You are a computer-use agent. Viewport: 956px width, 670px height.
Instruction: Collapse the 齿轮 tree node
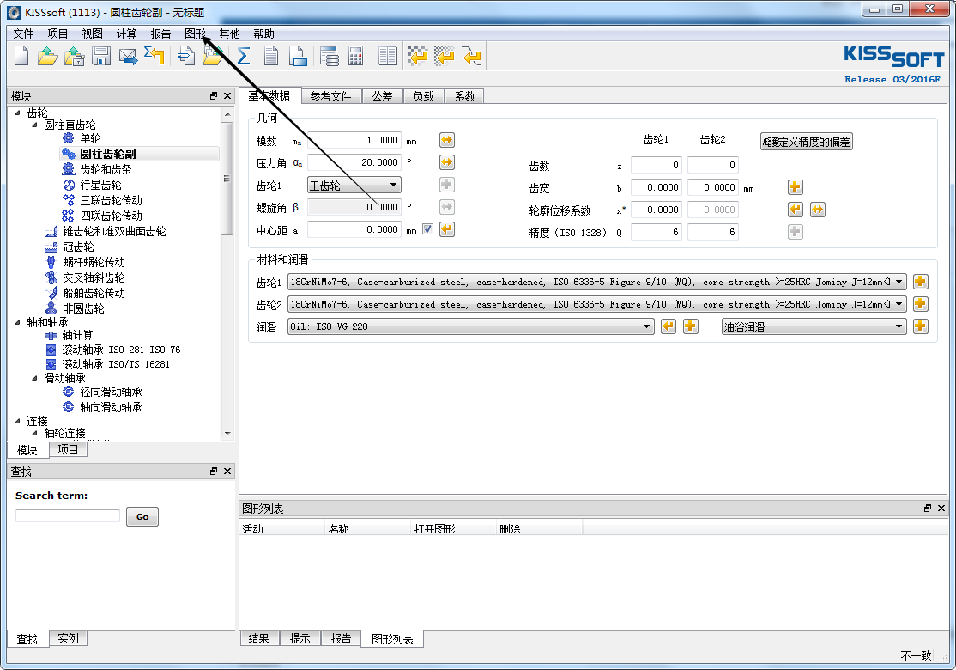click(17, 113)
